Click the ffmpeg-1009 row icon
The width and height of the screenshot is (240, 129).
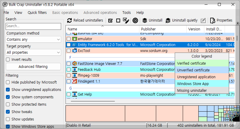tap(75, 76)
